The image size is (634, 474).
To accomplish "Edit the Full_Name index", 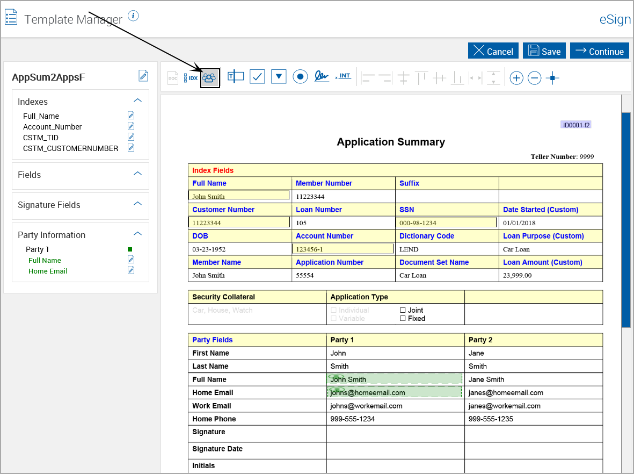I will click(131, 116).
